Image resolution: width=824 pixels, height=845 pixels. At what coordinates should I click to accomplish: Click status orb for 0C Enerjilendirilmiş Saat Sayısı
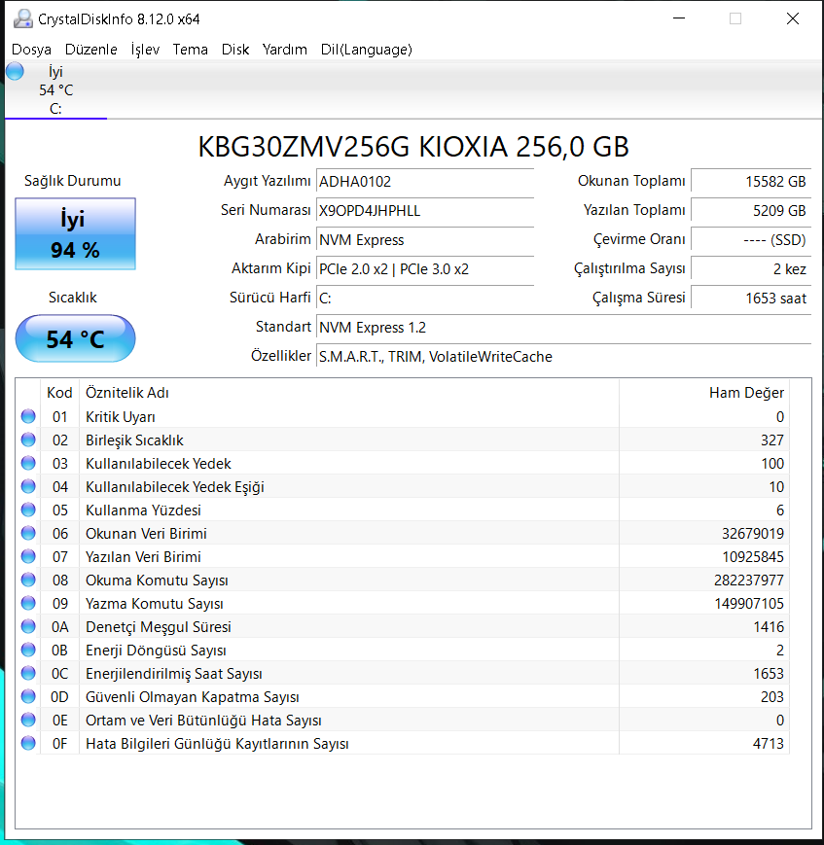(x=28, y=674)
